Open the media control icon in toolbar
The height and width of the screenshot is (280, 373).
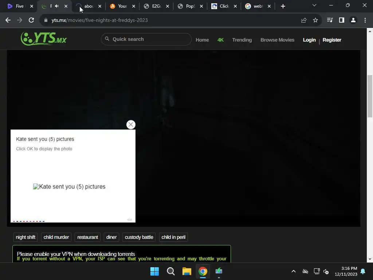(330, 20)
